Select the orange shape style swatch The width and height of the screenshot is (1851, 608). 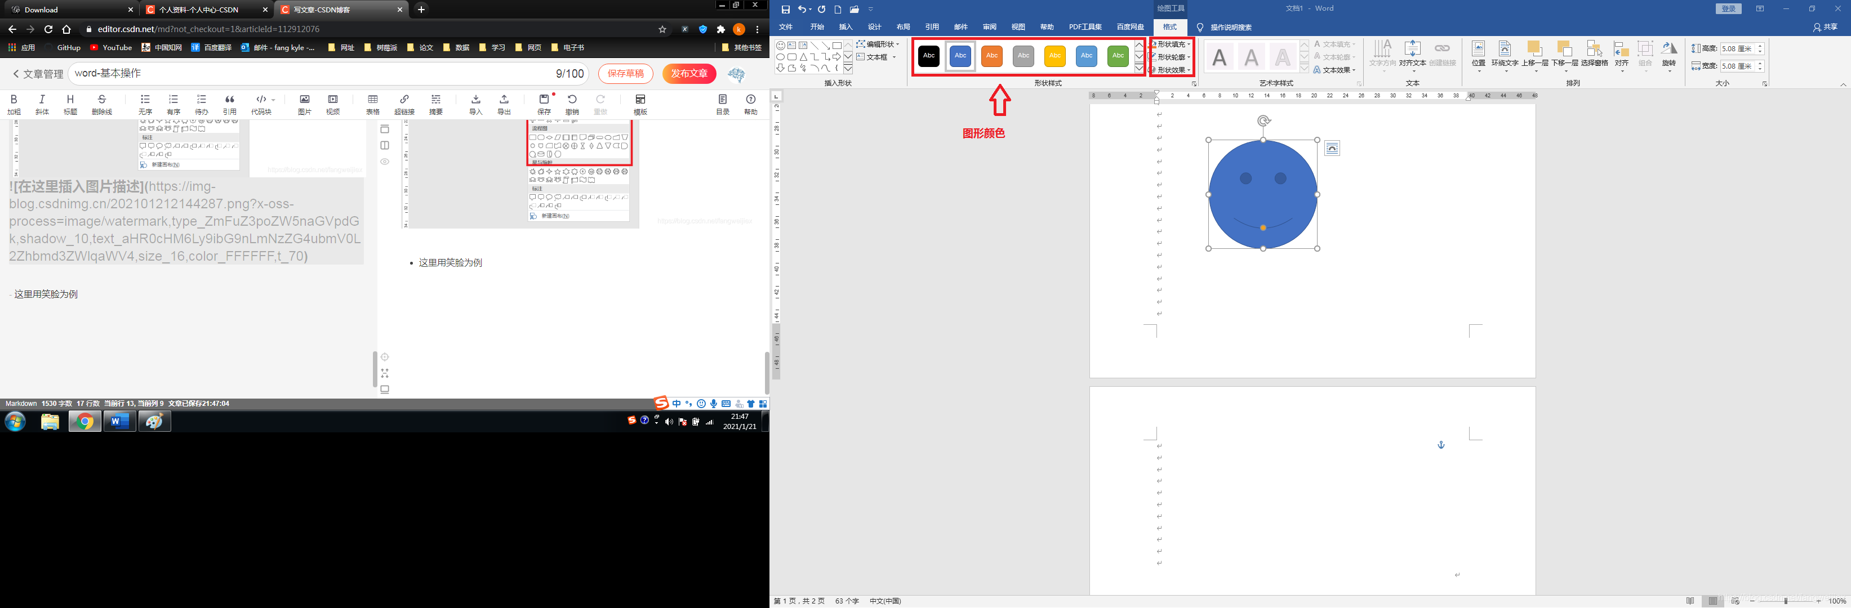coord(991,55)
